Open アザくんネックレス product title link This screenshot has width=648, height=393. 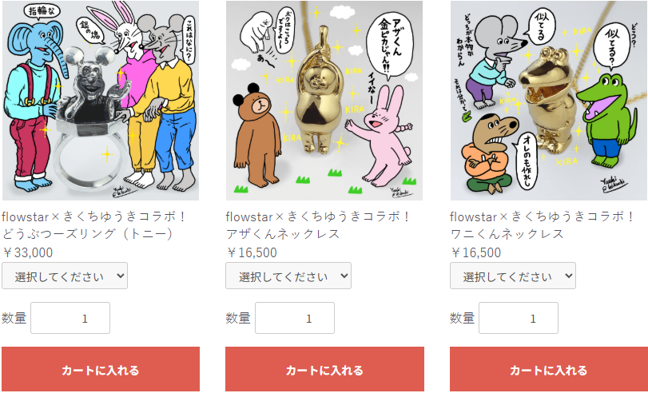(317, 224)
